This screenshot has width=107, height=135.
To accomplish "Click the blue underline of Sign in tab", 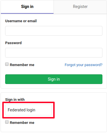I will pyautogui.click(x=27, y=13).
